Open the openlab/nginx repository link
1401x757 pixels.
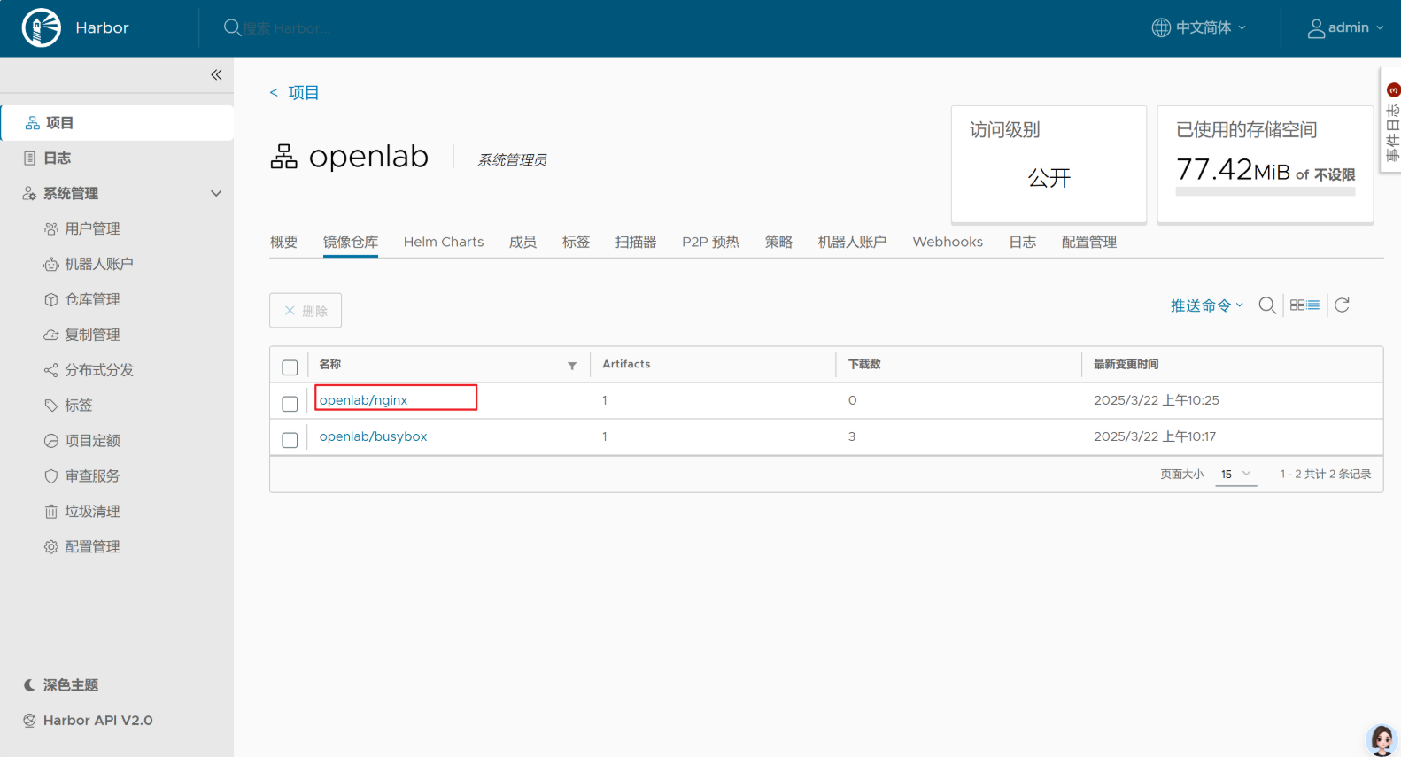coord(363,400)
